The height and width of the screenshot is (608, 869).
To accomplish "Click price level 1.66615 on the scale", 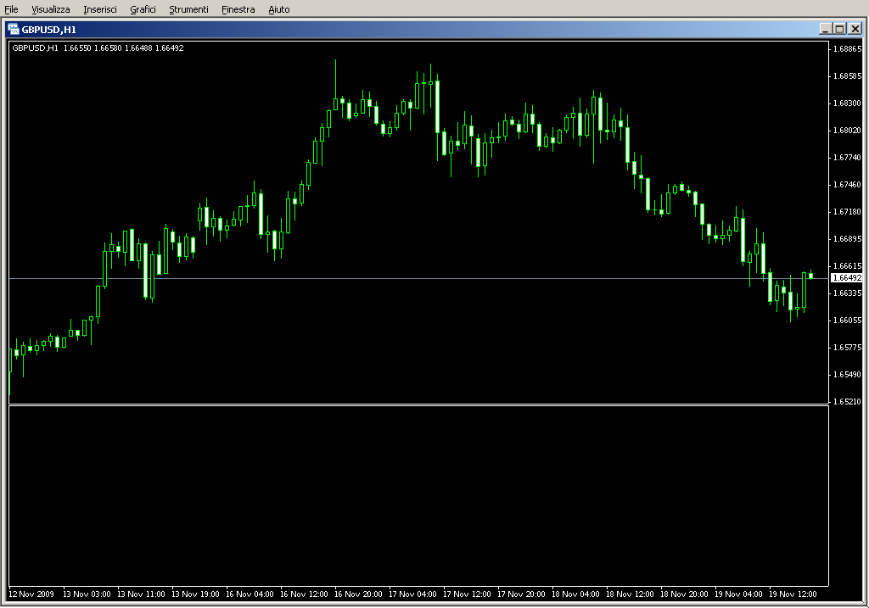I will [x=848, y=265].
